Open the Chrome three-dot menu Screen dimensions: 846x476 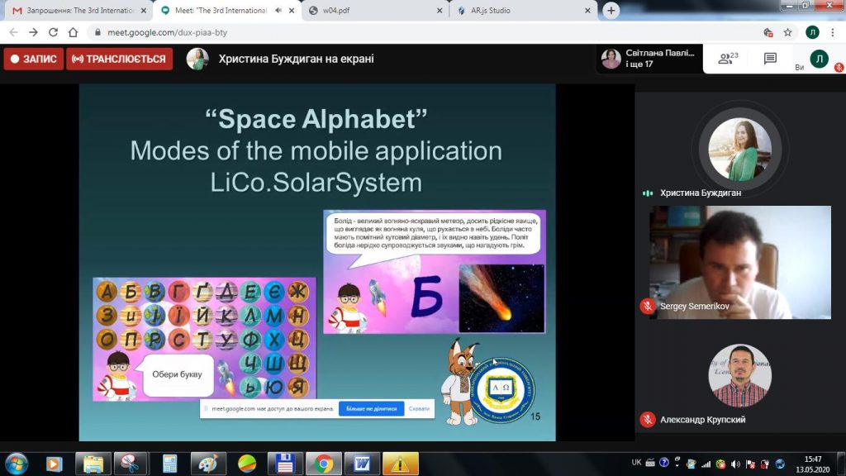tap(834, 32)
